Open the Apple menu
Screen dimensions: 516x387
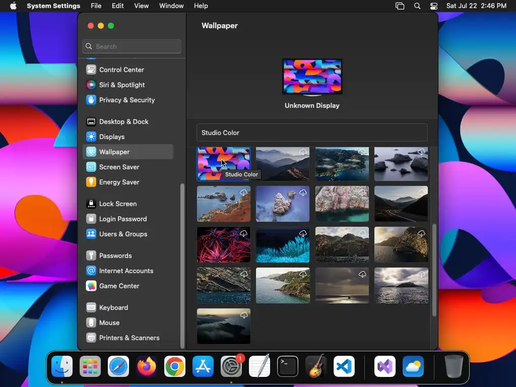(x=13, y=6)
